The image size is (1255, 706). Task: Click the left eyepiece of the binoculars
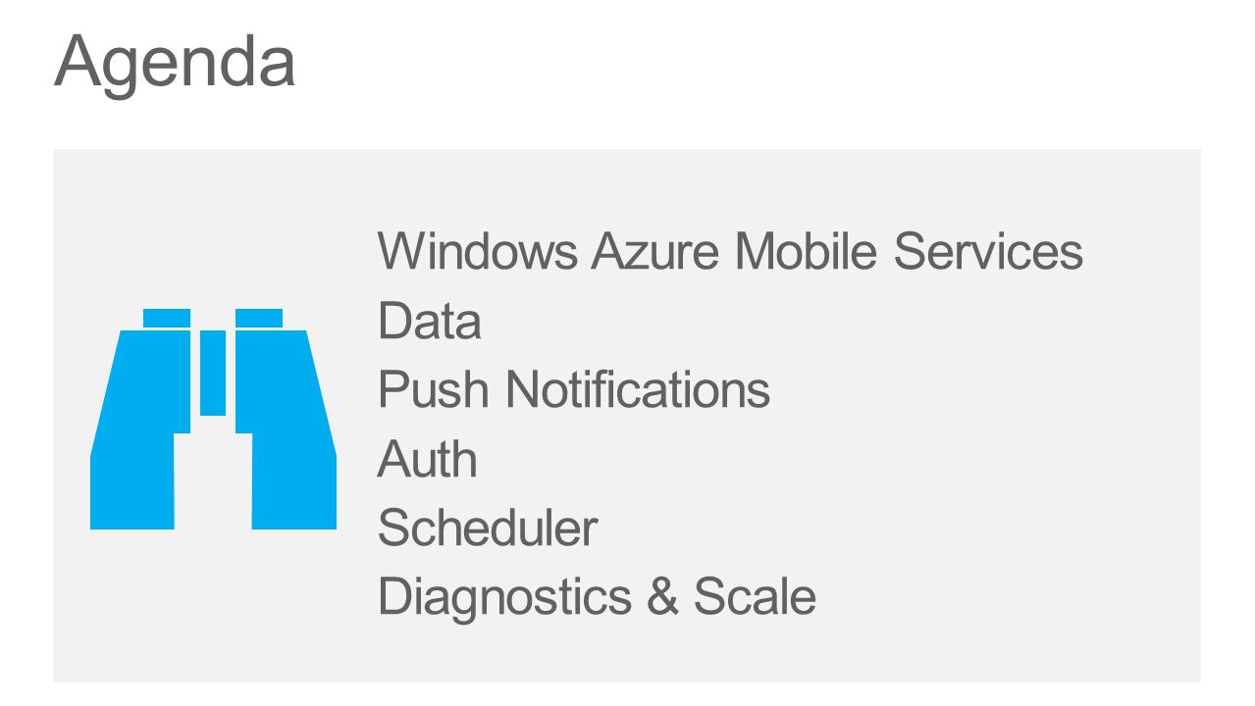(x=167, y=318)
